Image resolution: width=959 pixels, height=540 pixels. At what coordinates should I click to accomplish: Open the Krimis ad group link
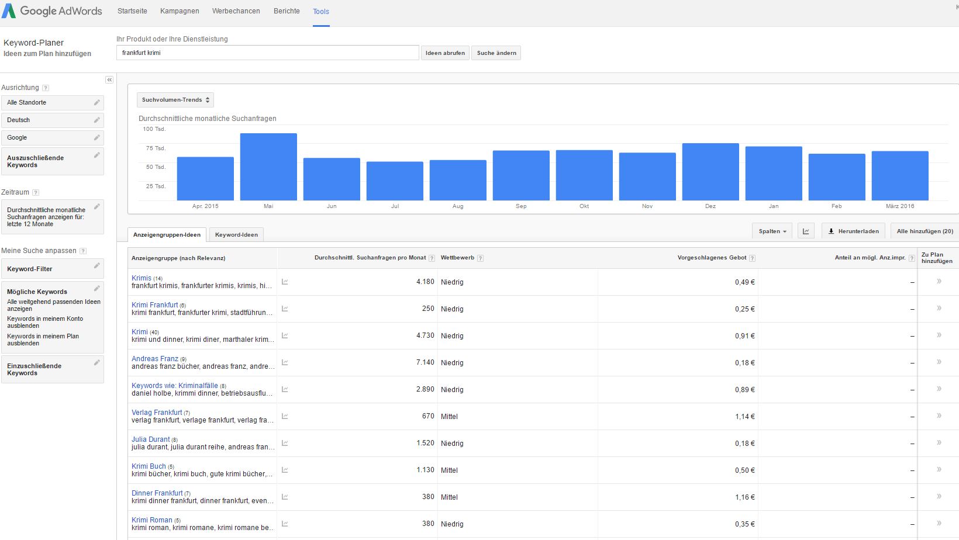point(142,278)
